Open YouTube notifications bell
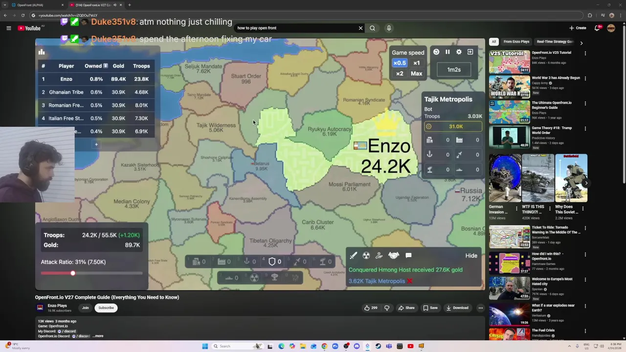 coord(597,28)
